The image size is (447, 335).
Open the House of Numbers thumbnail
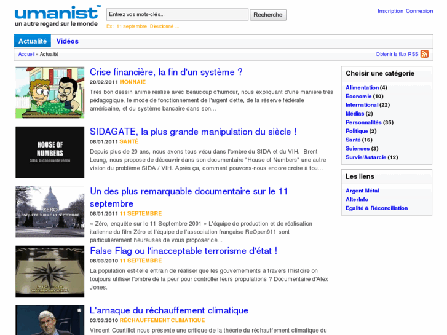click(x=50, y=152)
